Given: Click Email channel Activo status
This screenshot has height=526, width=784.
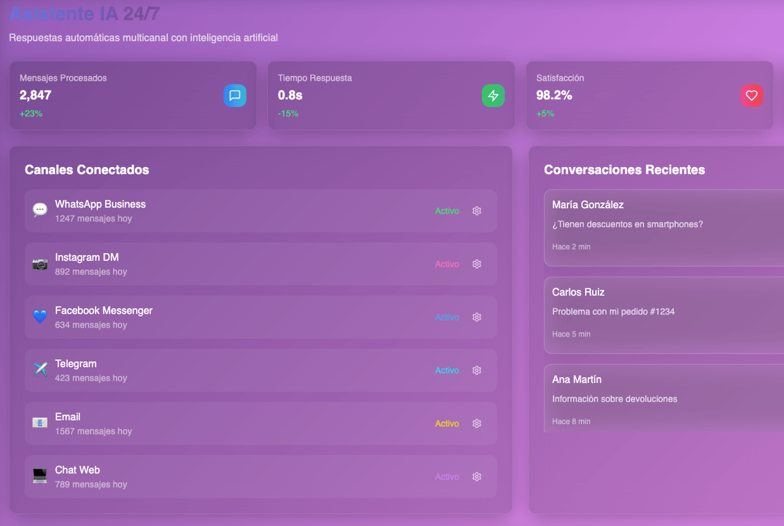Looking at the screenshot, I should 447,423.
